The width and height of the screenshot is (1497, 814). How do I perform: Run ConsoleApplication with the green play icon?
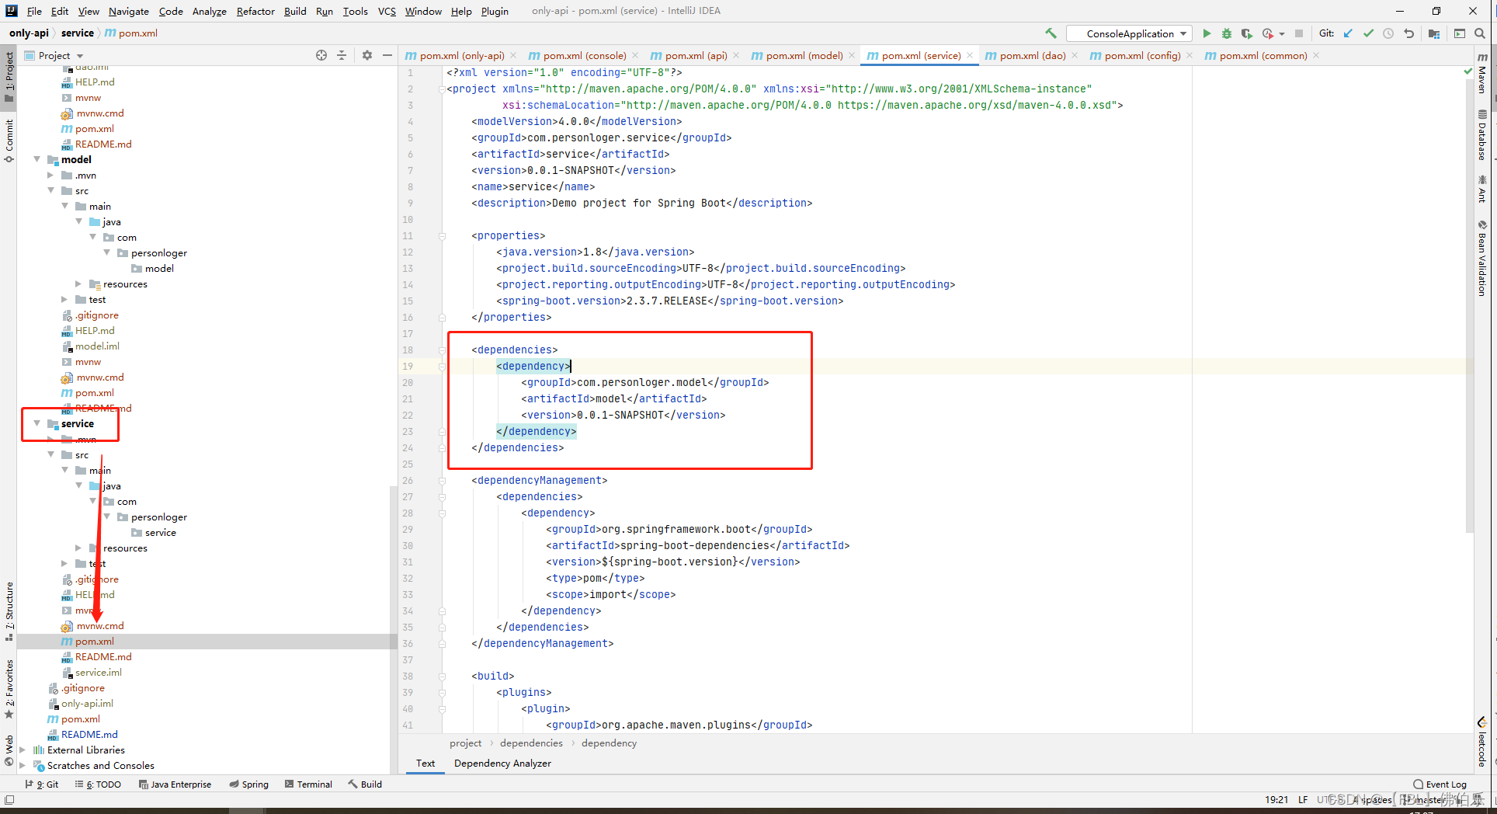point(1207,33)
